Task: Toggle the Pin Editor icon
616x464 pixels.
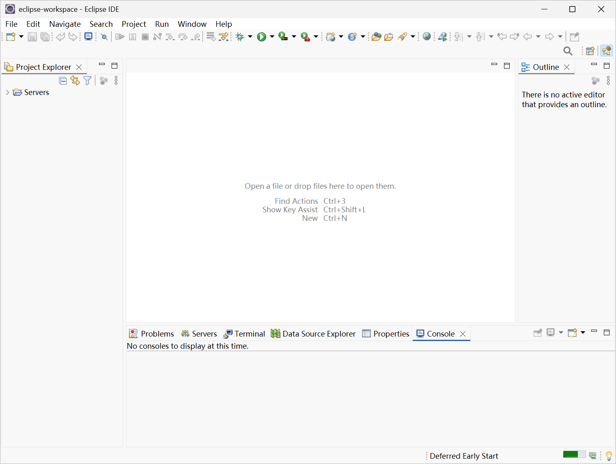Action: coord(575,37)
